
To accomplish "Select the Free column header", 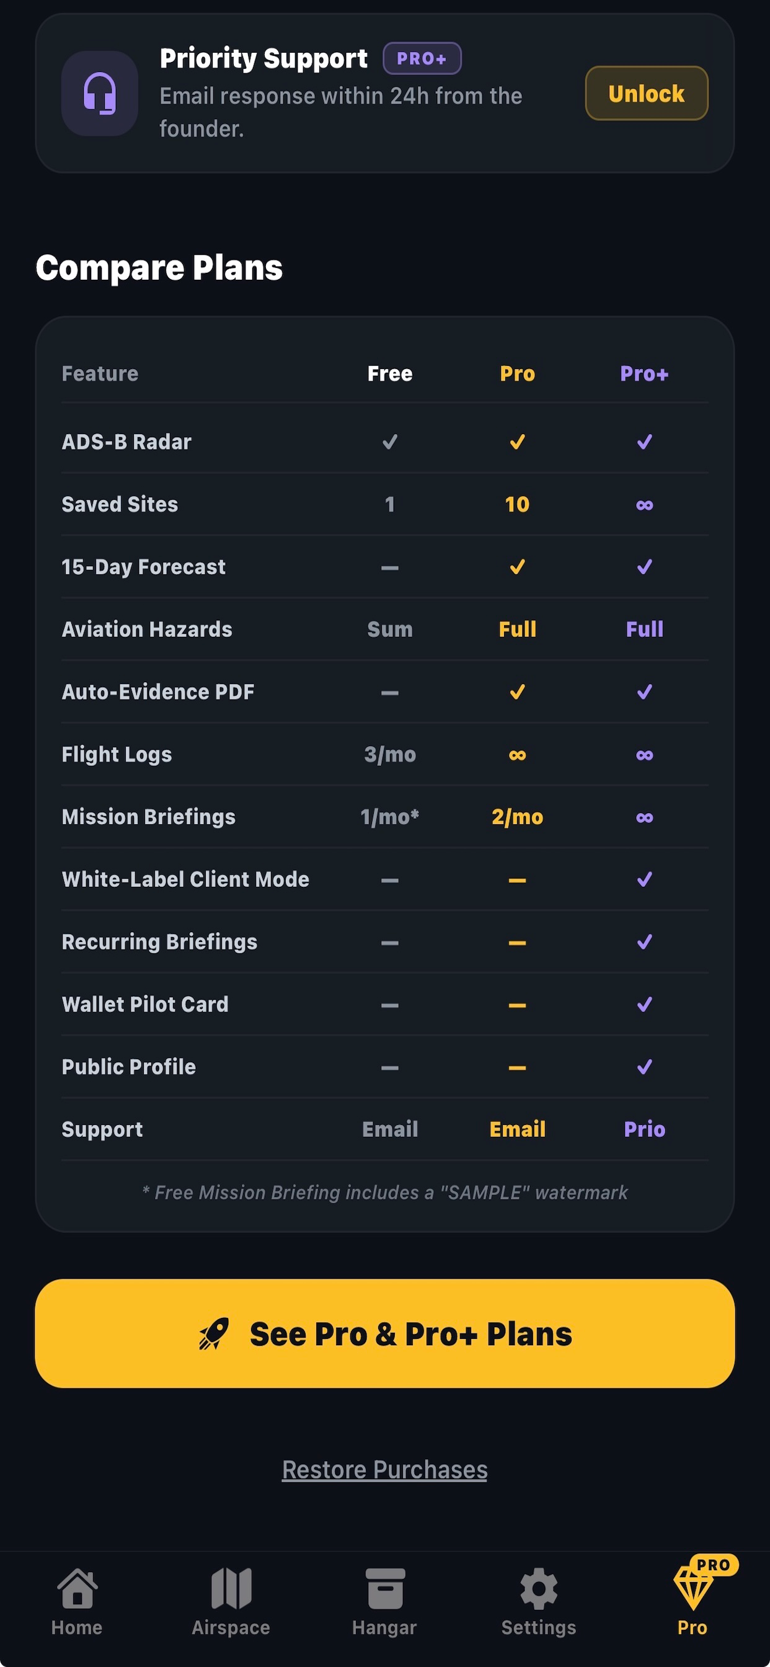I will 389,373.
